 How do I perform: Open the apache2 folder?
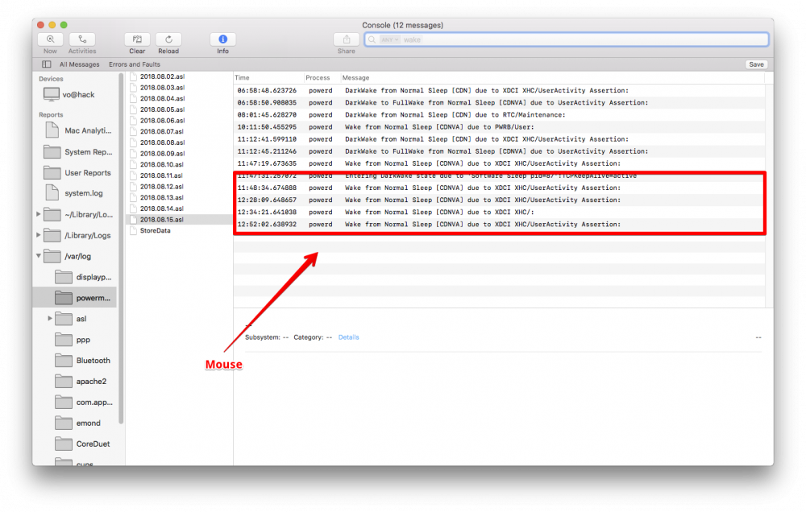tap(81, 381)
